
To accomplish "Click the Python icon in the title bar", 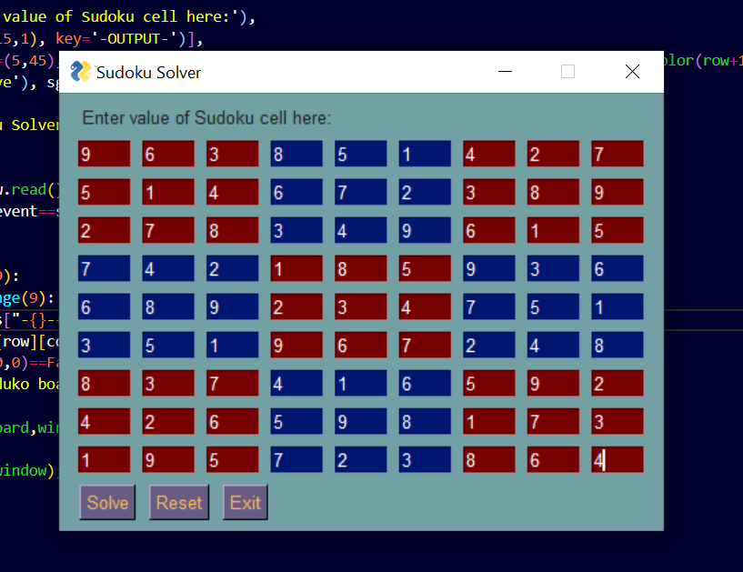I will click(x=79, y=72).
